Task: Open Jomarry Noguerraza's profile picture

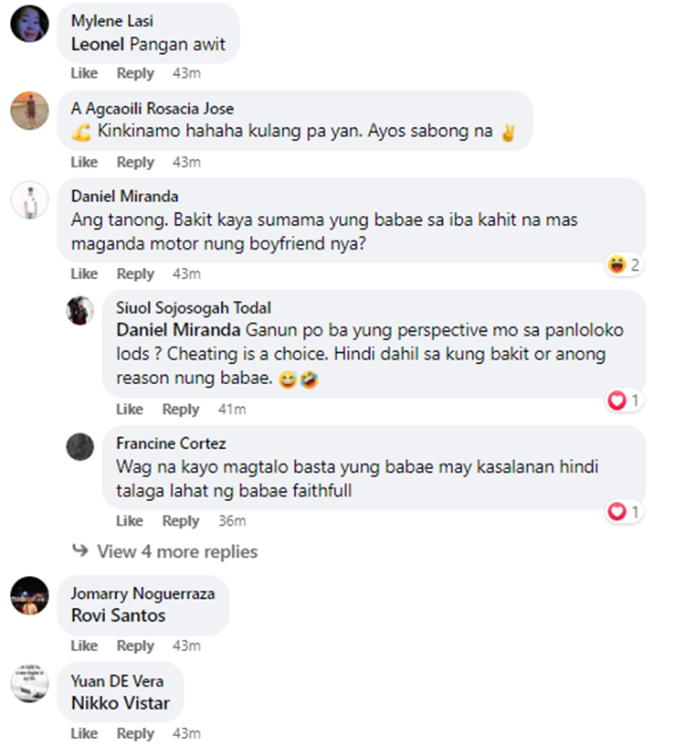Action: point(29,595)
